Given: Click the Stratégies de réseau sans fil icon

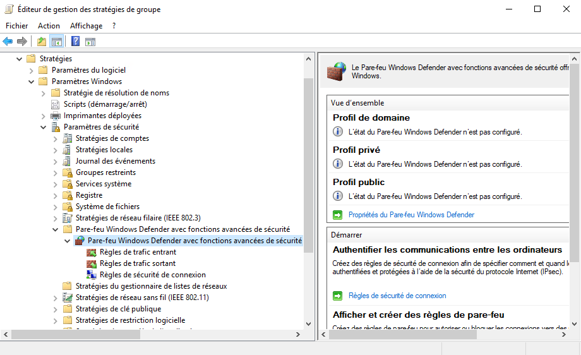Looking at the screenshot, I should pos(68,298).
